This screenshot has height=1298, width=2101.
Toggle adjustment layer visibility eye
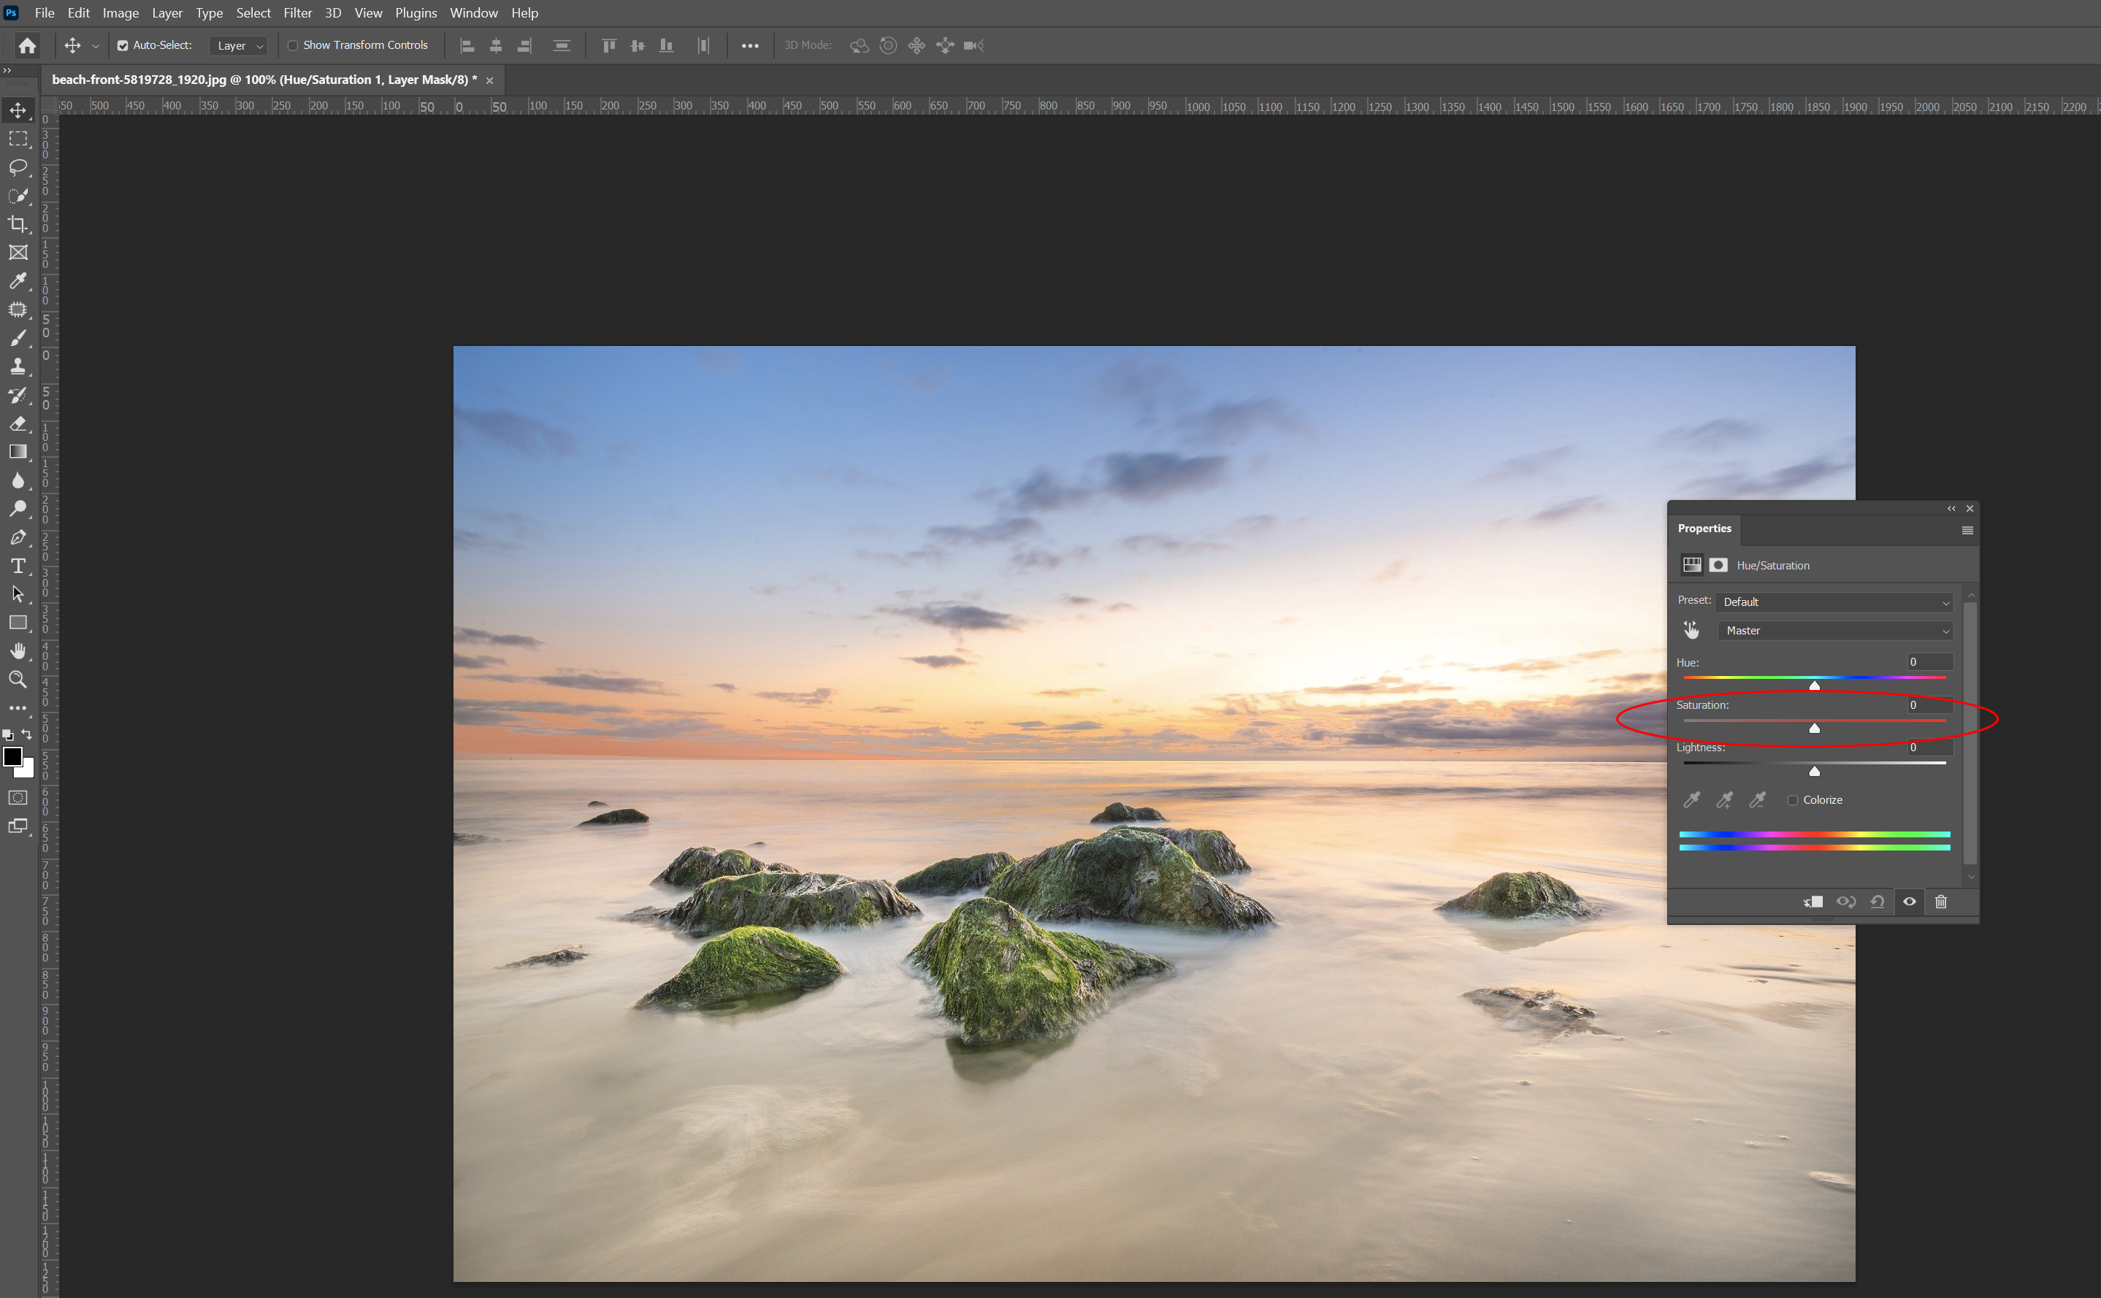click(x=1909, y=902)
